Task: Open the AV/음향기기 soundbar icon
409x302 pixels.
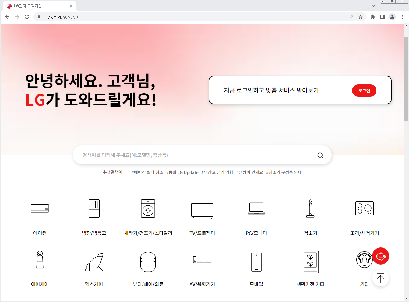Action: [202, 260]
